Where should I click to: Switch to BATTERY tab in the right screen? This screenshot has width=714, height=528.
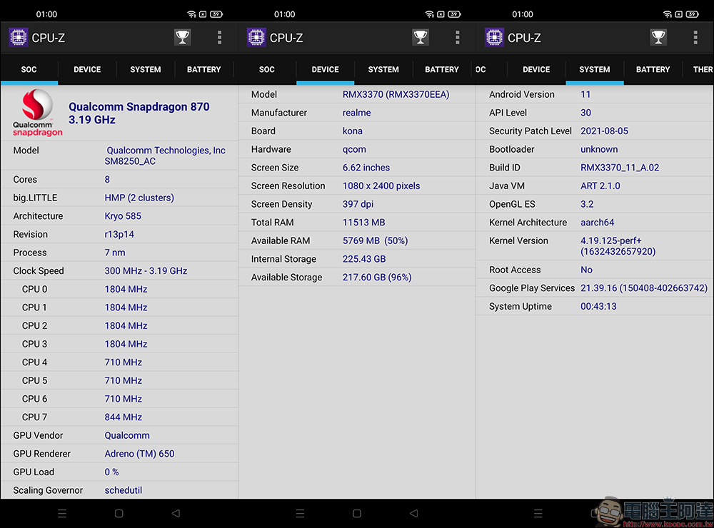[653, 69]
